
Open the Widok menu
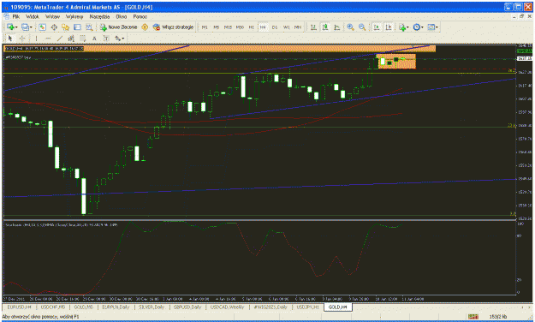pos(33,16)
